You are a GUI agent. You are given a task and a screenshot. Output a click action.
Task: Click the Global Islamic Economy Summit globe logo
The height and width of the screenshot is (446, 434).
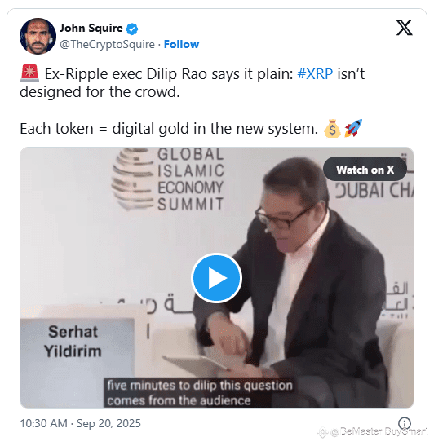click(x=133, y=179)
